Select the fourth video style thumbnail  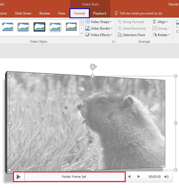click(55, 27)
